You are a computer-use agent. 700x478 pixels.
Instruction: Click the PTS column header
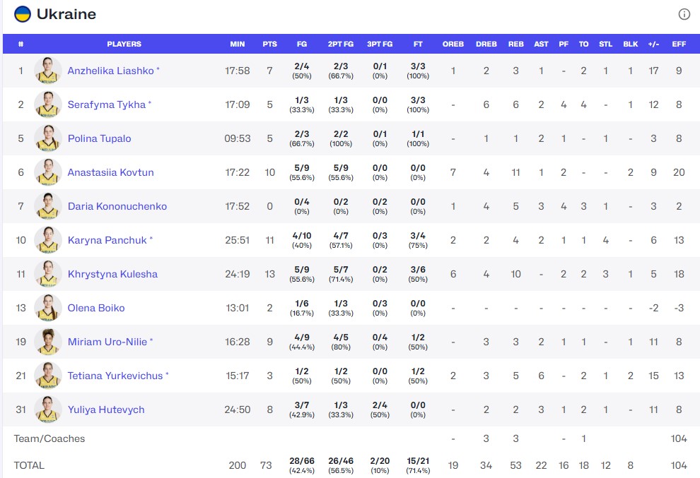tap(269, 44)
